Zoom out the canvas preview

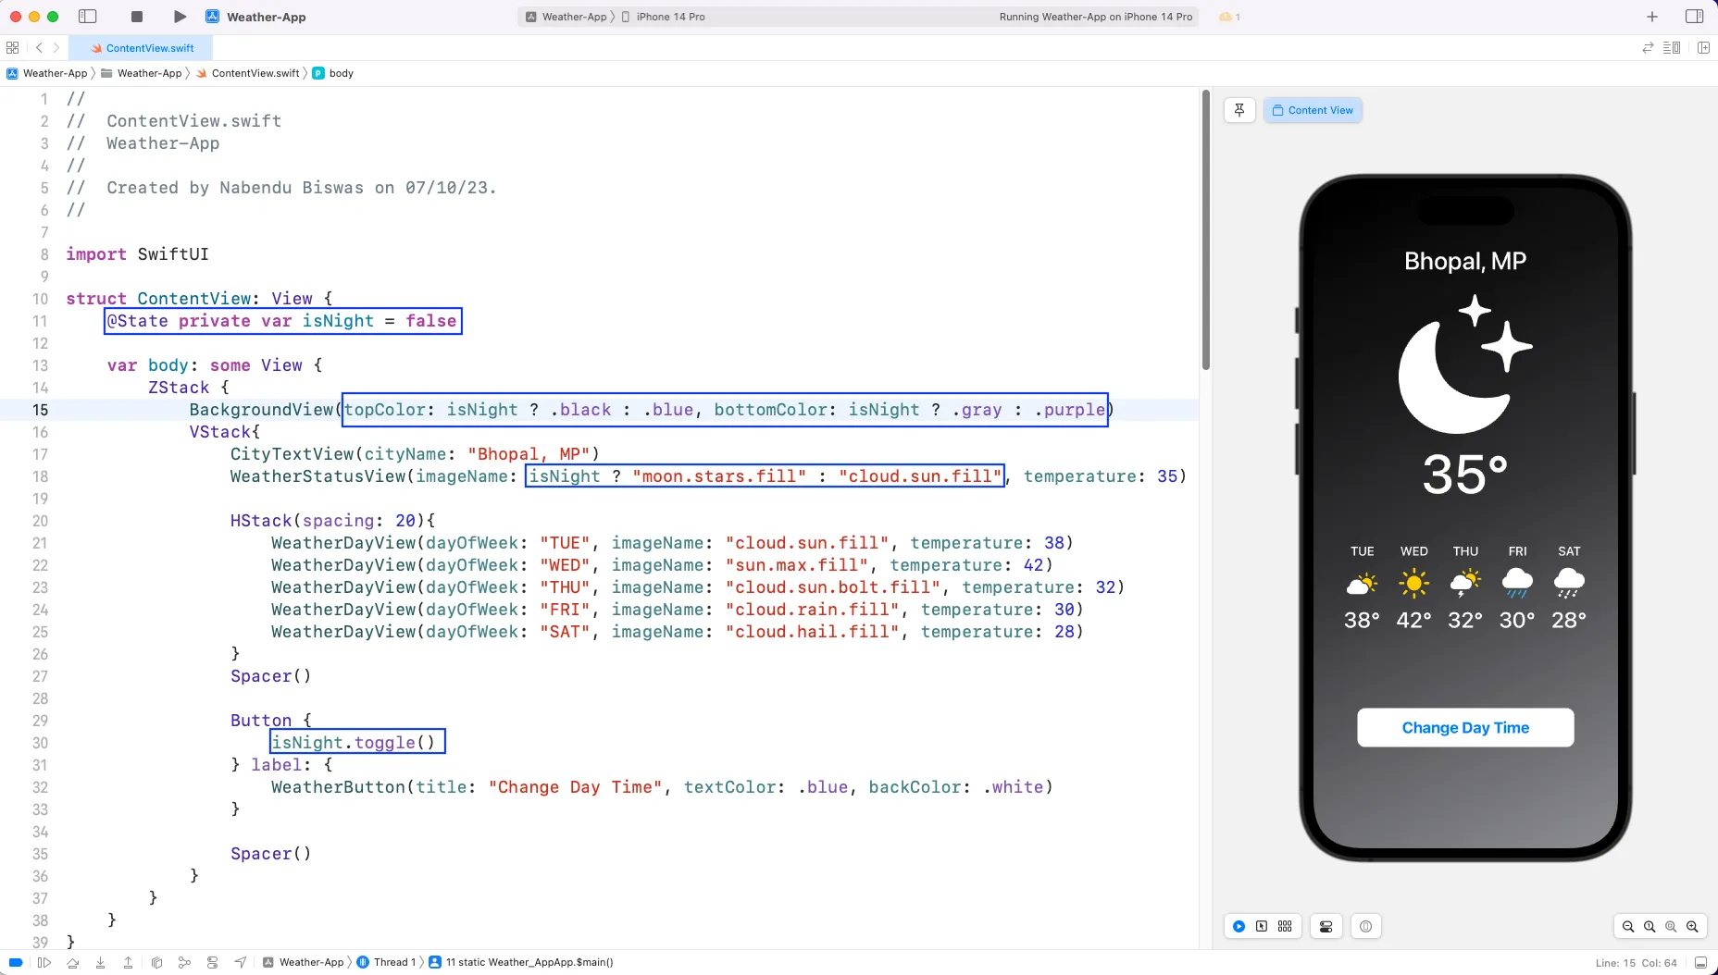1628,926
